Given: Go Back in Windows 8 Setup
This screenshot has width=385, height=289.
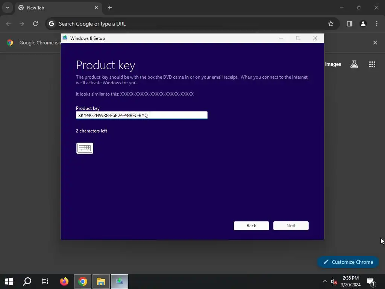Looking at the screenshot, I should [x=251, y=226].
